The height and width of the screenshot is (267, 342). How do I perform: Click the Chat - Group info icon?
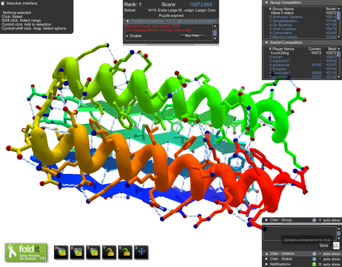[x=314, y=220]
